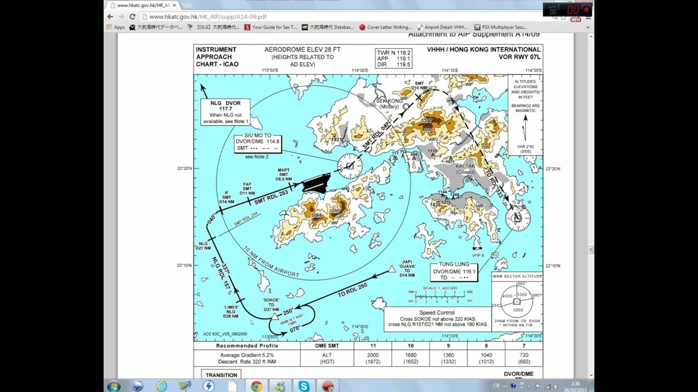Open the Windows Live Messenger taskbar icon
Screen dimensions: 698x392
pos(280,386)
